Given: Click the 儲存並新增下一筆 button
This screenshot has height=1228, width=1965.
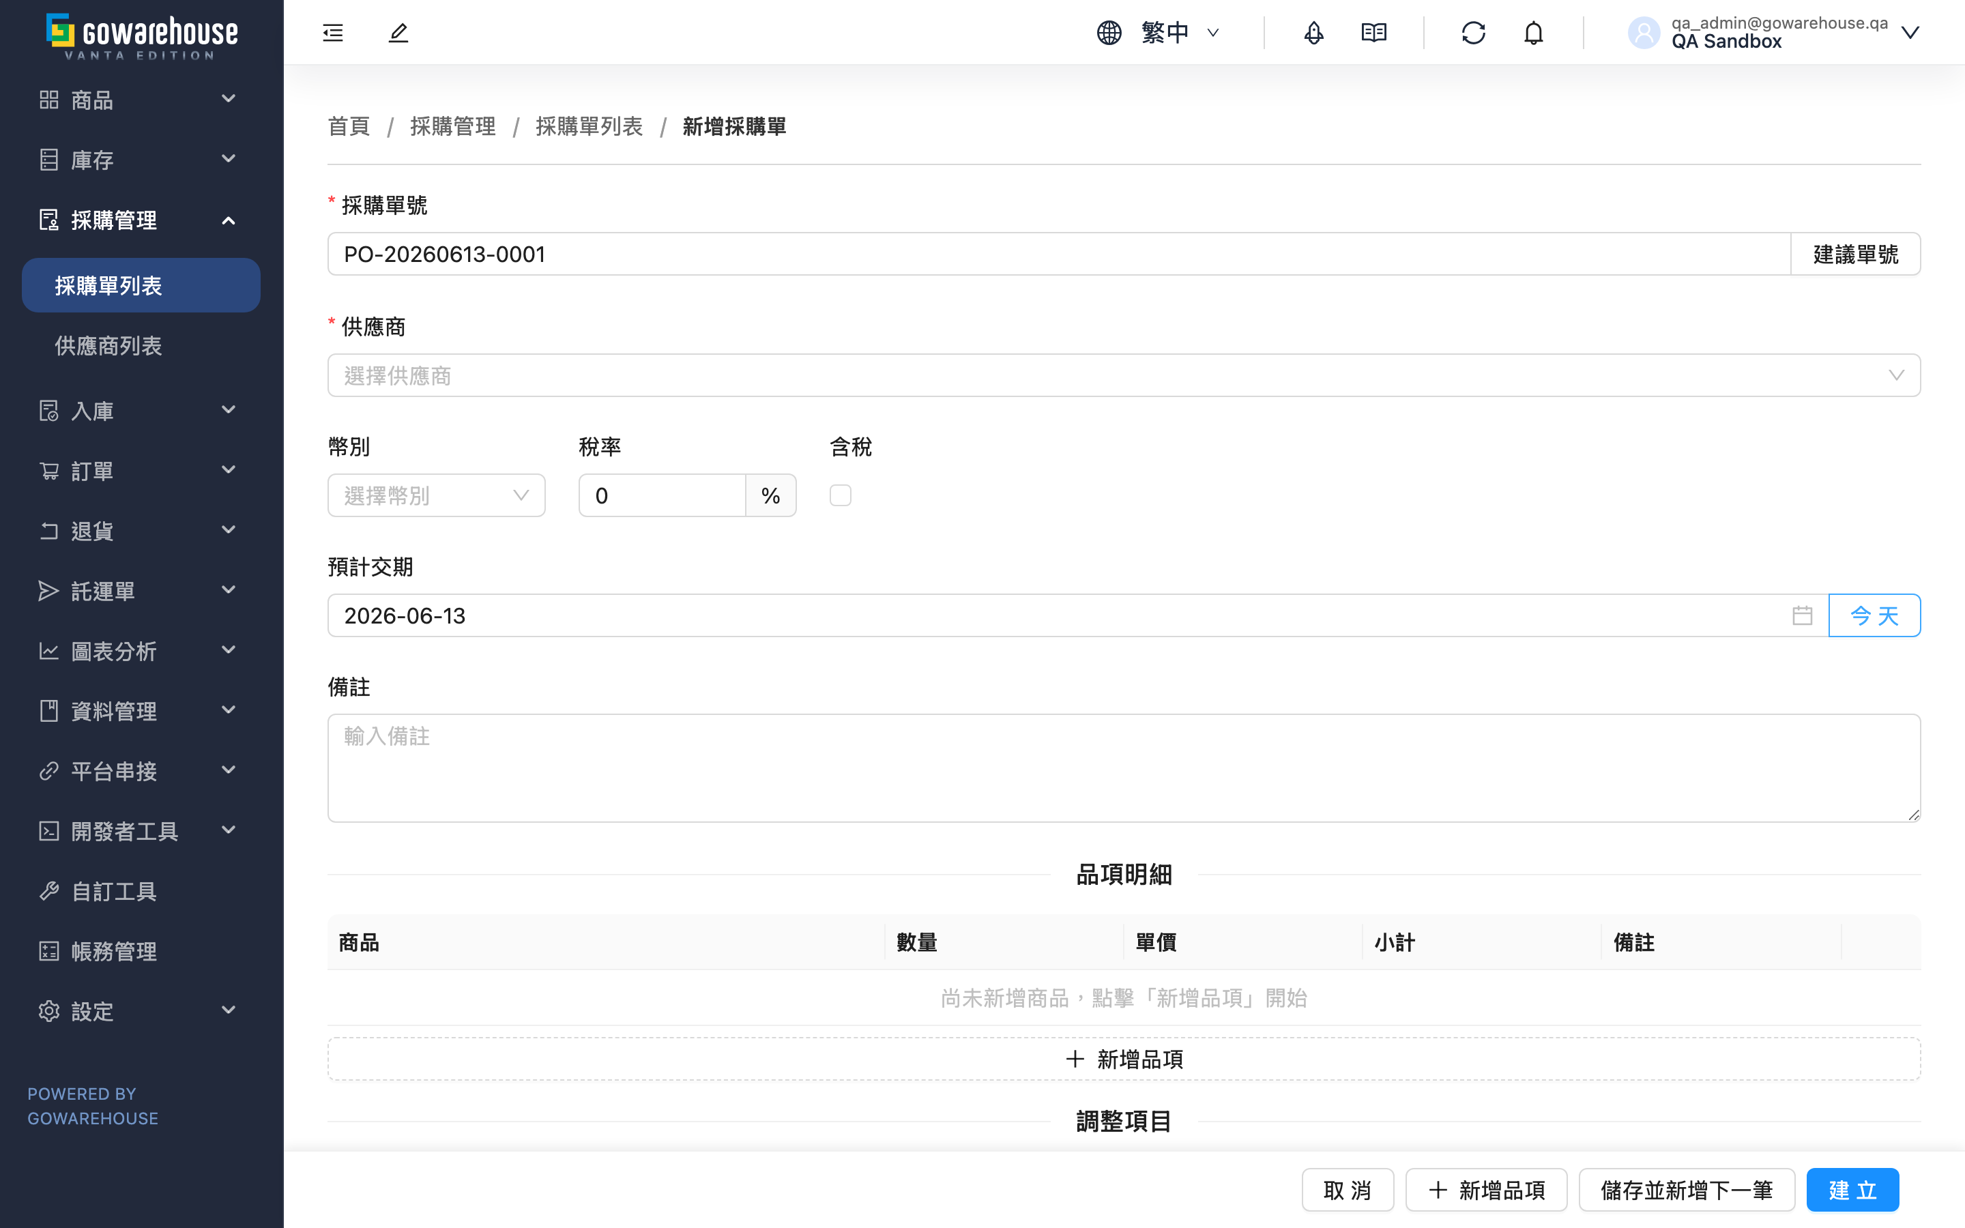Looking at the screenshot, I should pos(1687,1190).
